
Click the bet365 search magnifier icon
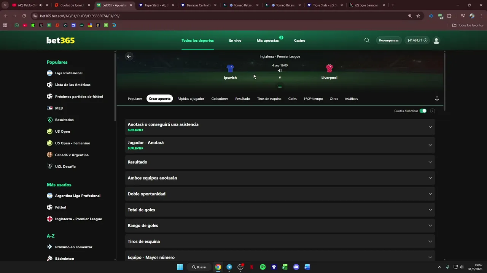pyautogui.click(x=367, y=40)
